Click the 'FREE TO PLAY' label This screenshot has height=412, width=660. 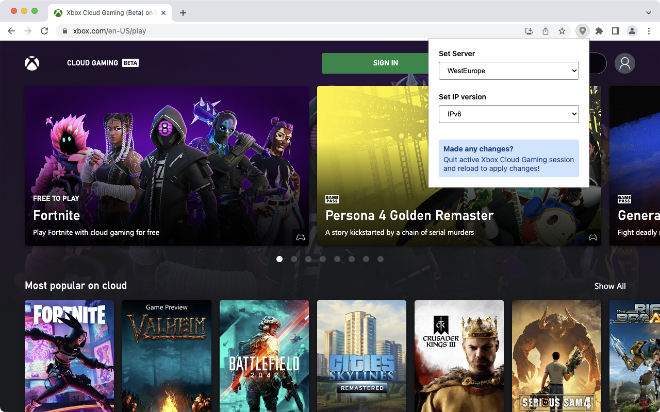coord(56,198)
